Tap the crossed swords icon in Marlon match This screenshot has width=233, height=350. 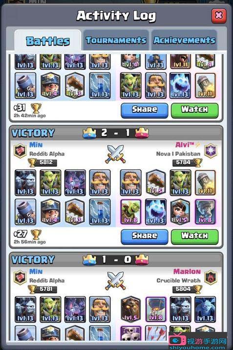115,281
